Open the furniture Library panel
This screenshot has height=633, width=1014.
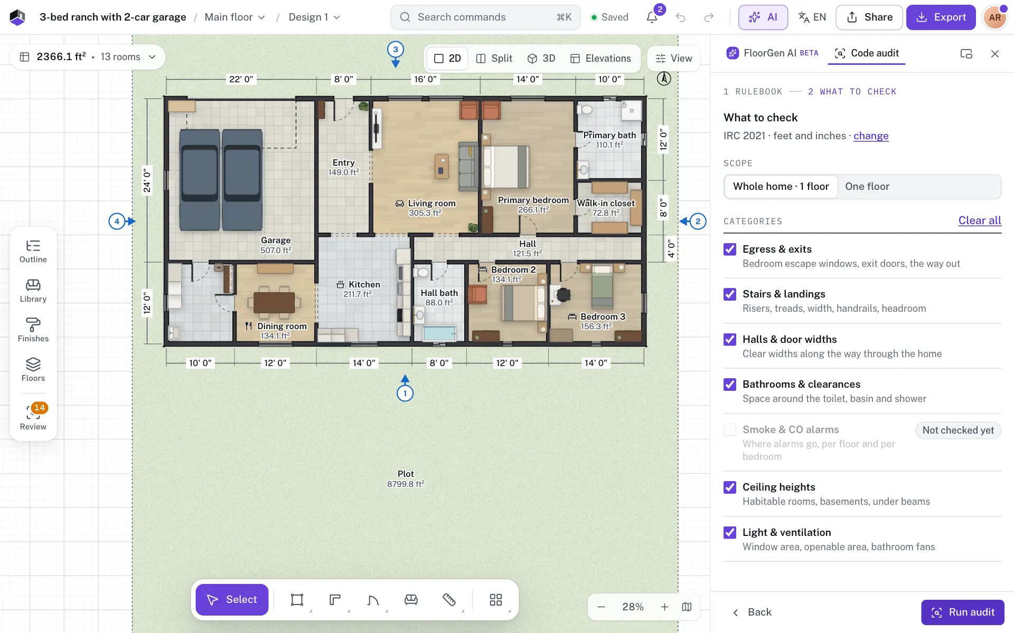coord(33,291)
